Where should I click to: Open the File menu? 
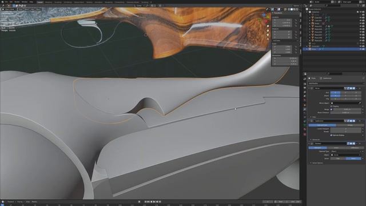click(x=6, y=2)
